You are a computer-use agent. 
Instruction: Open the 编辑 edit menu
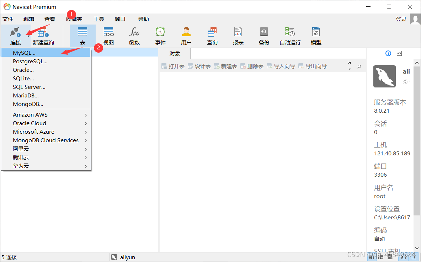click(29, 19)
